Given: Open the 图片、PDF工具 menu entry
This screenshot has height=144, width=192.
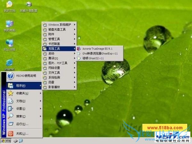Looking at the screenshot, I should point(59,63).
